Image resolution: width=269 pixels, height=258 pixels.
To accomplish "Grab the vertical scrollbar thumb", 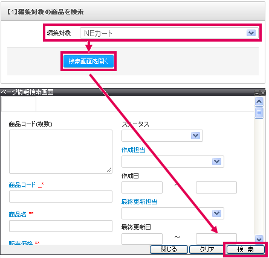I will pyautogui.click(x=259, y=113).
